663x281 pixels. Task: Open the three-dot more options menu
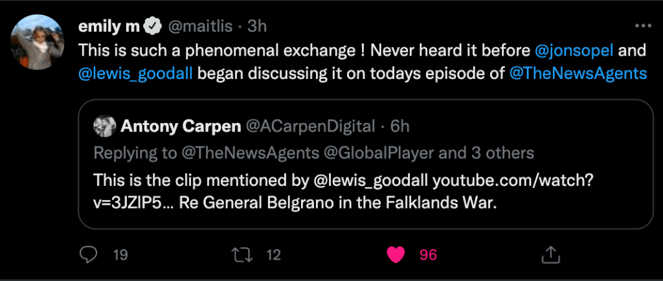[x=643, y=26]
